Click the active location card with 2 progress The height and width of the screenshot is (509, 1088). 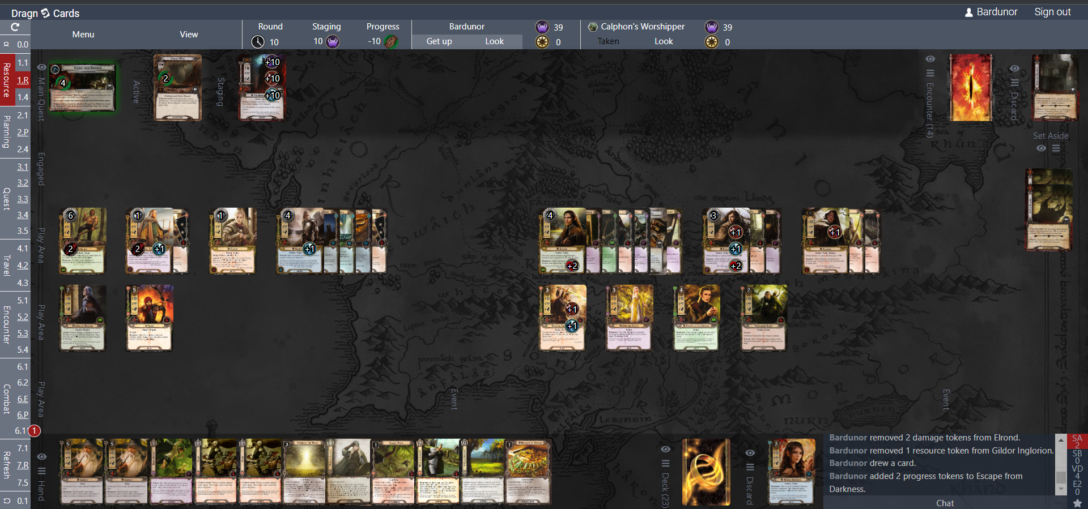pos(177,87)
